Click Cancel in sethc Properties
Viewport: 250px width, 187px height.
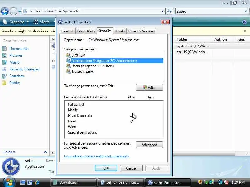(131, 168)
